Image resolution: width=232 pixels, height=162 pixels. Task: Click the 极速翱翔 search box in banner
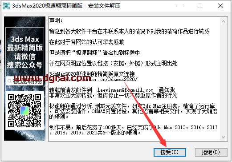coord(24,81)
